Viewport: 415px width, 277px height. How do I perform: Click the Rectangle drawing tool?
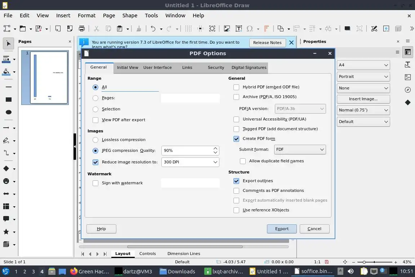pyautogui.click(x=9, y=100)
